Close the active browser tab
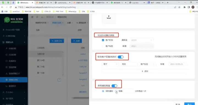 tap(32, 2)
